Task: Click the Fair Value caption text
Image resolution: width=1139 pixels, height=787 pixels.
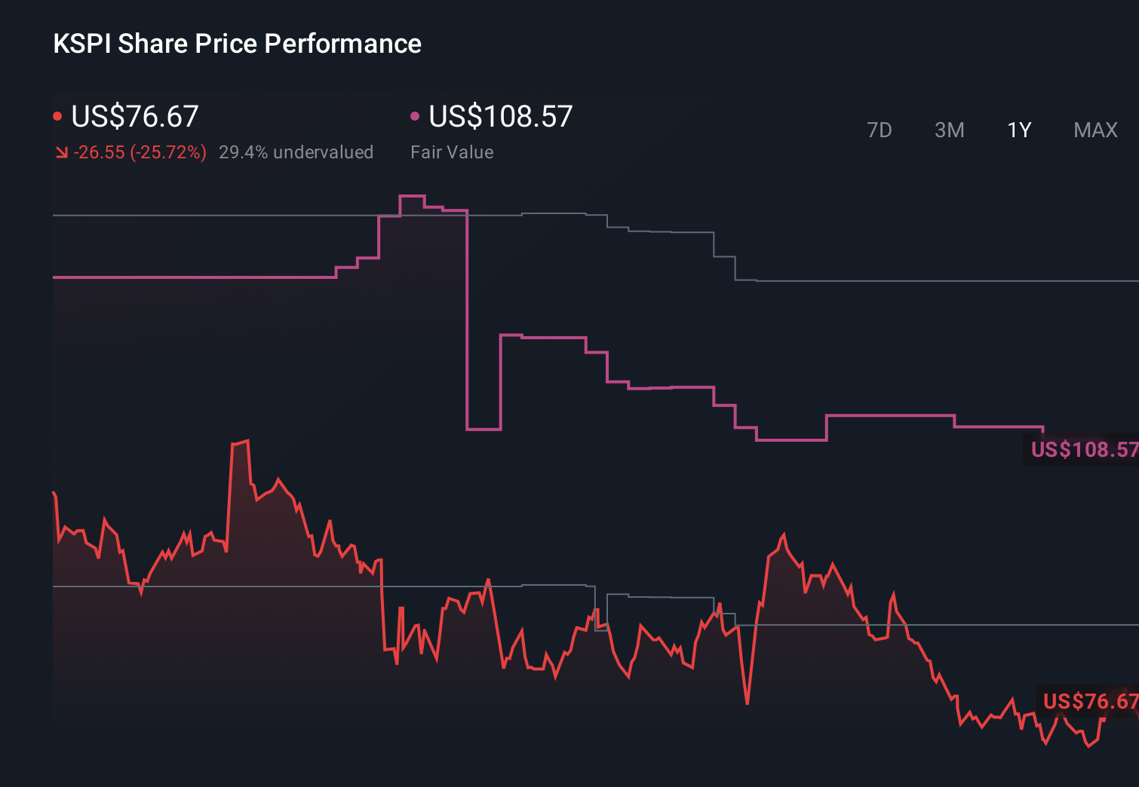Action: (x=452, y=152)
